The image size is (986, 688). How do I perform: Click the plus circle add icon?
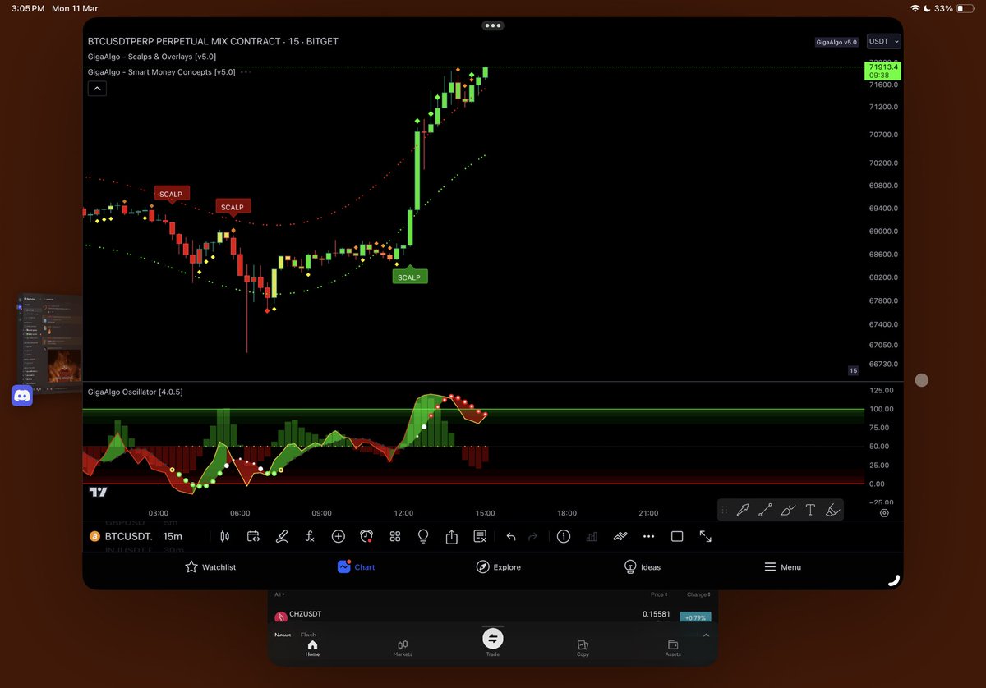click(x=338, y=536)
